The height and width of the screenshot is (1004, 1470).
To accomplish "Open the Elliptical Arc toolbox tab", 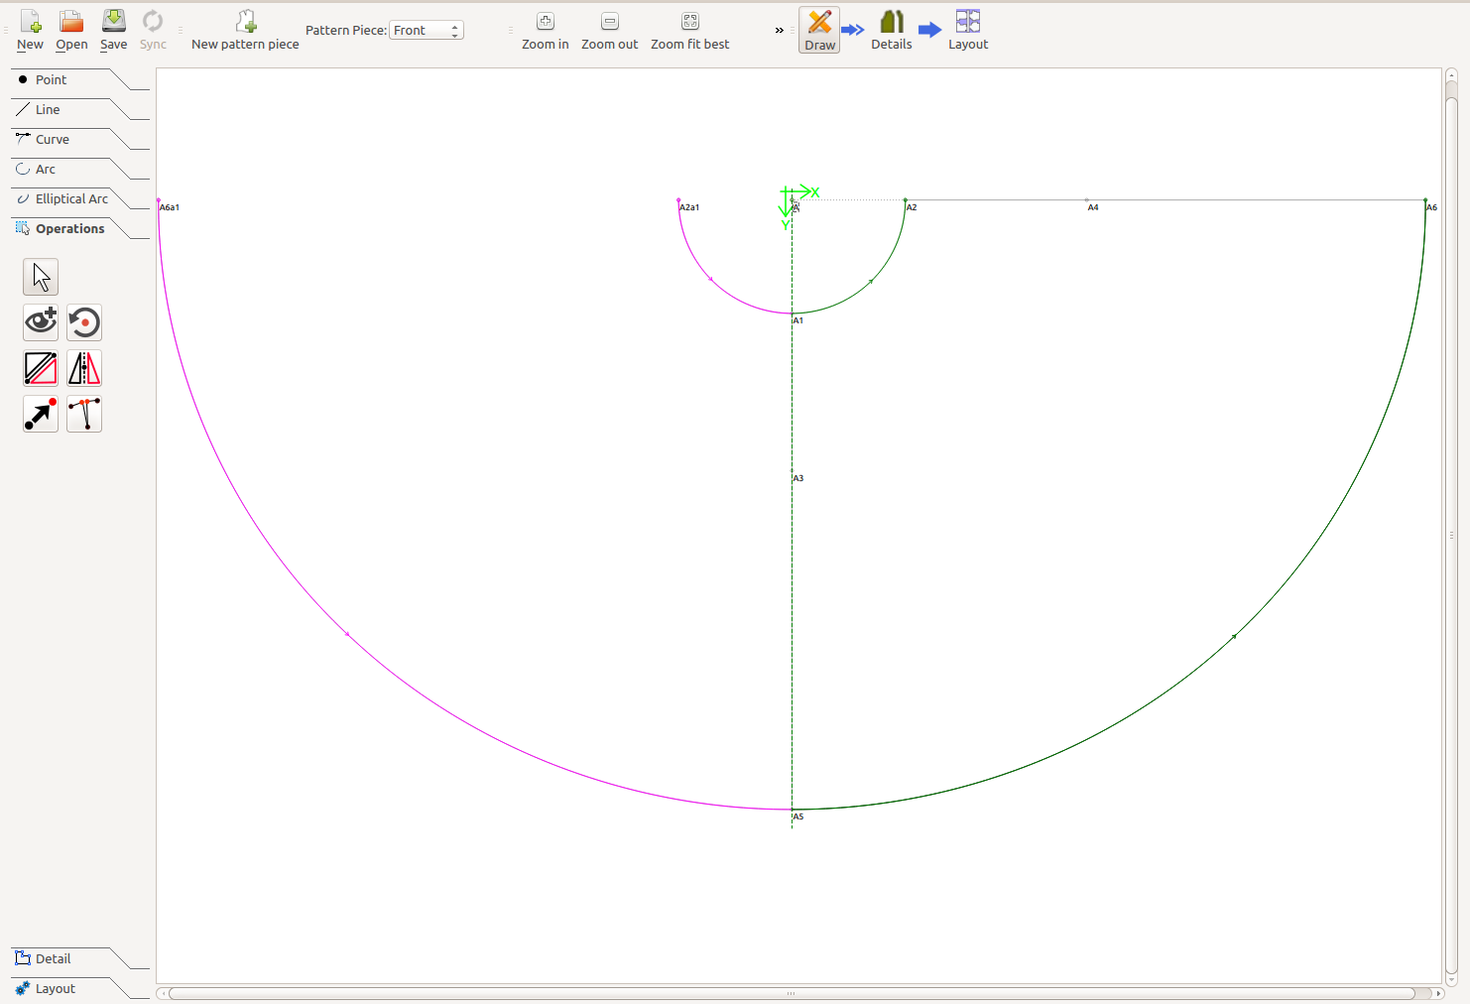I will [71, 199].
